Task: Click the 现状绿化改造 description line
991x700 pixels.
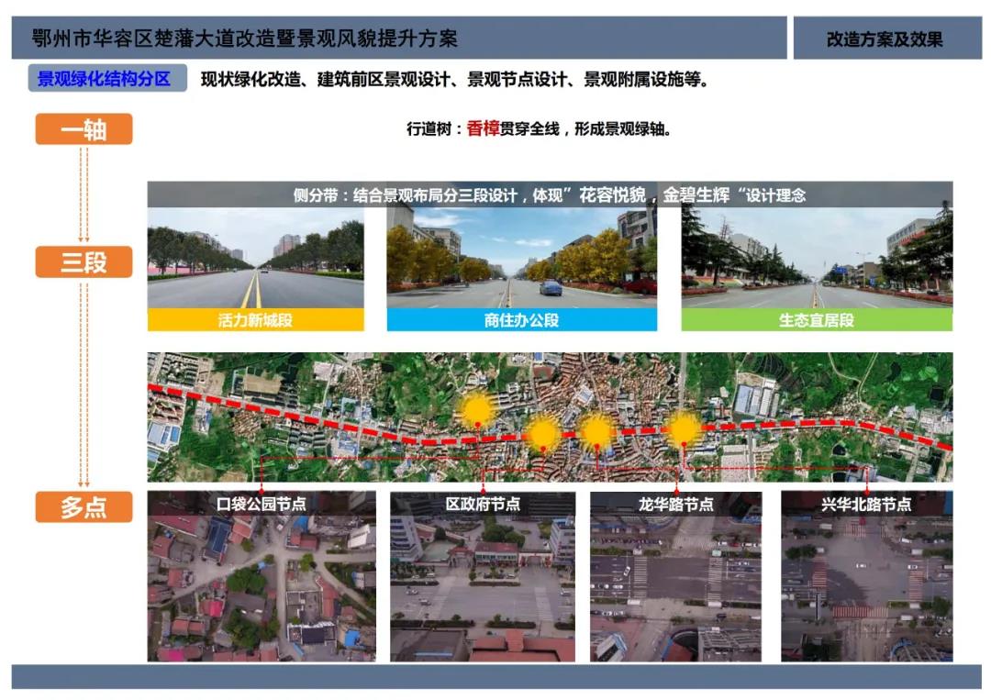Action: click(x=454, y=80)
